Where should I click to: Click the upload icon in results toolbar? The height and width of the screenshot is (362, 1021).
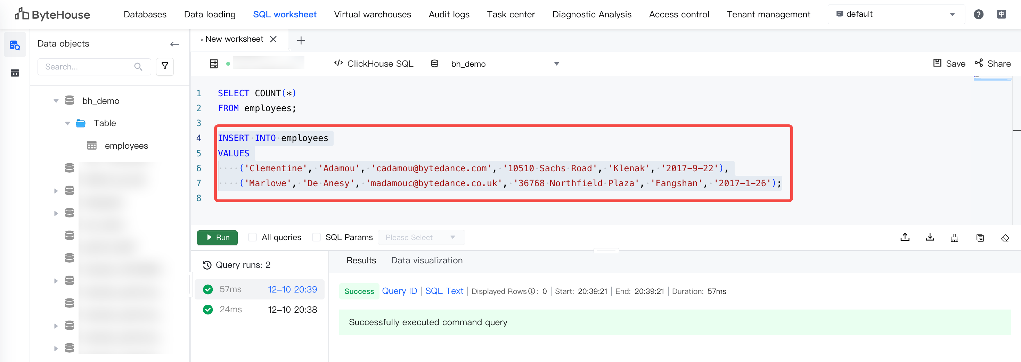point(905,237)
